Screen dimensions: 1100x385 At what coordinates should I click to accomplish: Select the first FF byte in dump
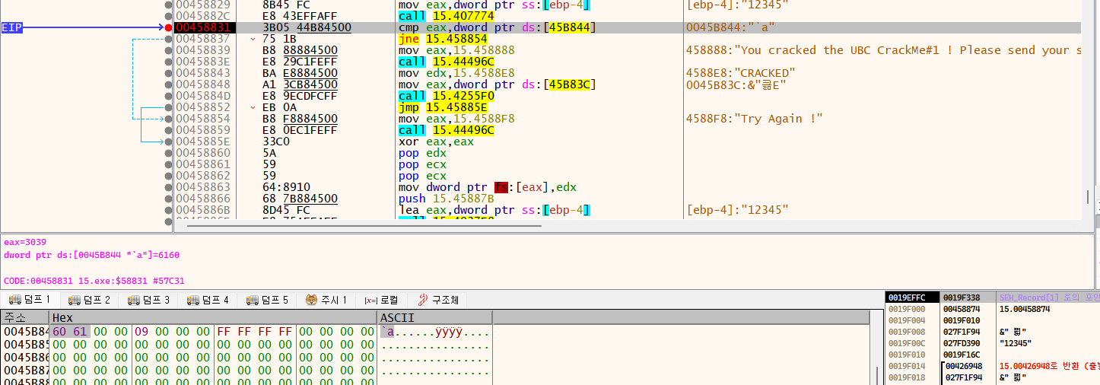click(224, 332)
